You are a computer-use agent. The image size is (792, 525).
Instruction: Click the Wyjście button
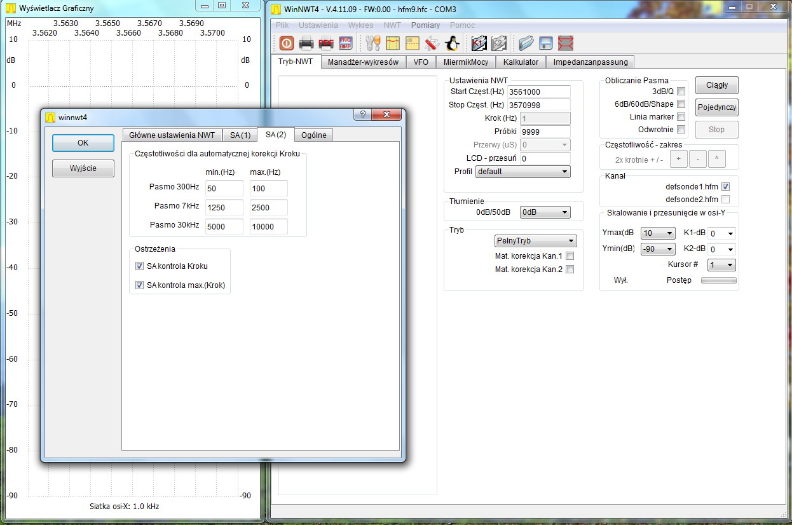[83, 168]
